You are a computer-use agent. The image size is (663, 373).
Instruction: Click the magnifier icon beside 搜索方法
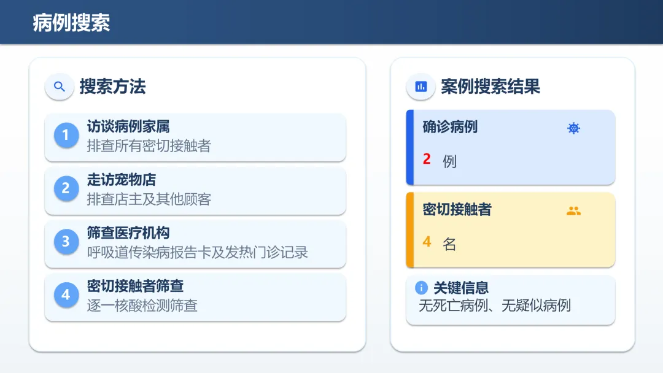60,87
